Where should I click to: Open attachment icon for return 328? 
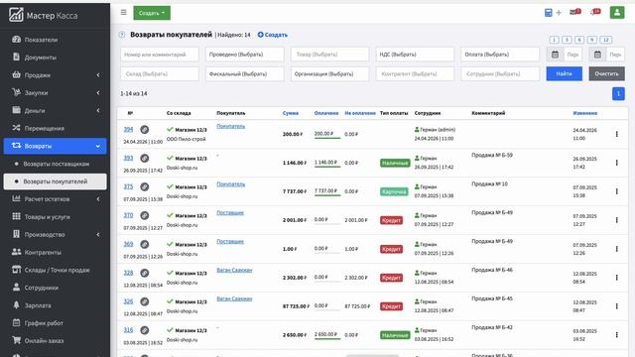tap(145, 274)
